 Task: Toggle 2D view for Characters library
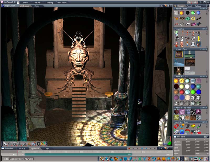tap(203, 29)
